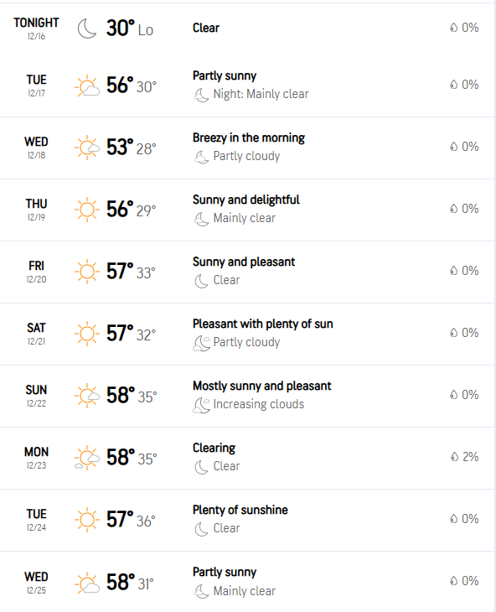Viewport: 496px width, 612px height.
Task: Click the raindrop icon in Tonight's row
Action: point(453,28)
